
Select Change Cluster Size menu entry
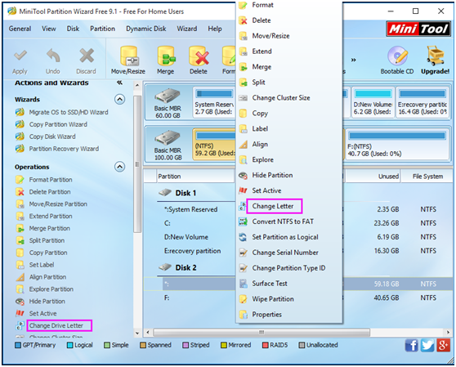coord(280,98)
